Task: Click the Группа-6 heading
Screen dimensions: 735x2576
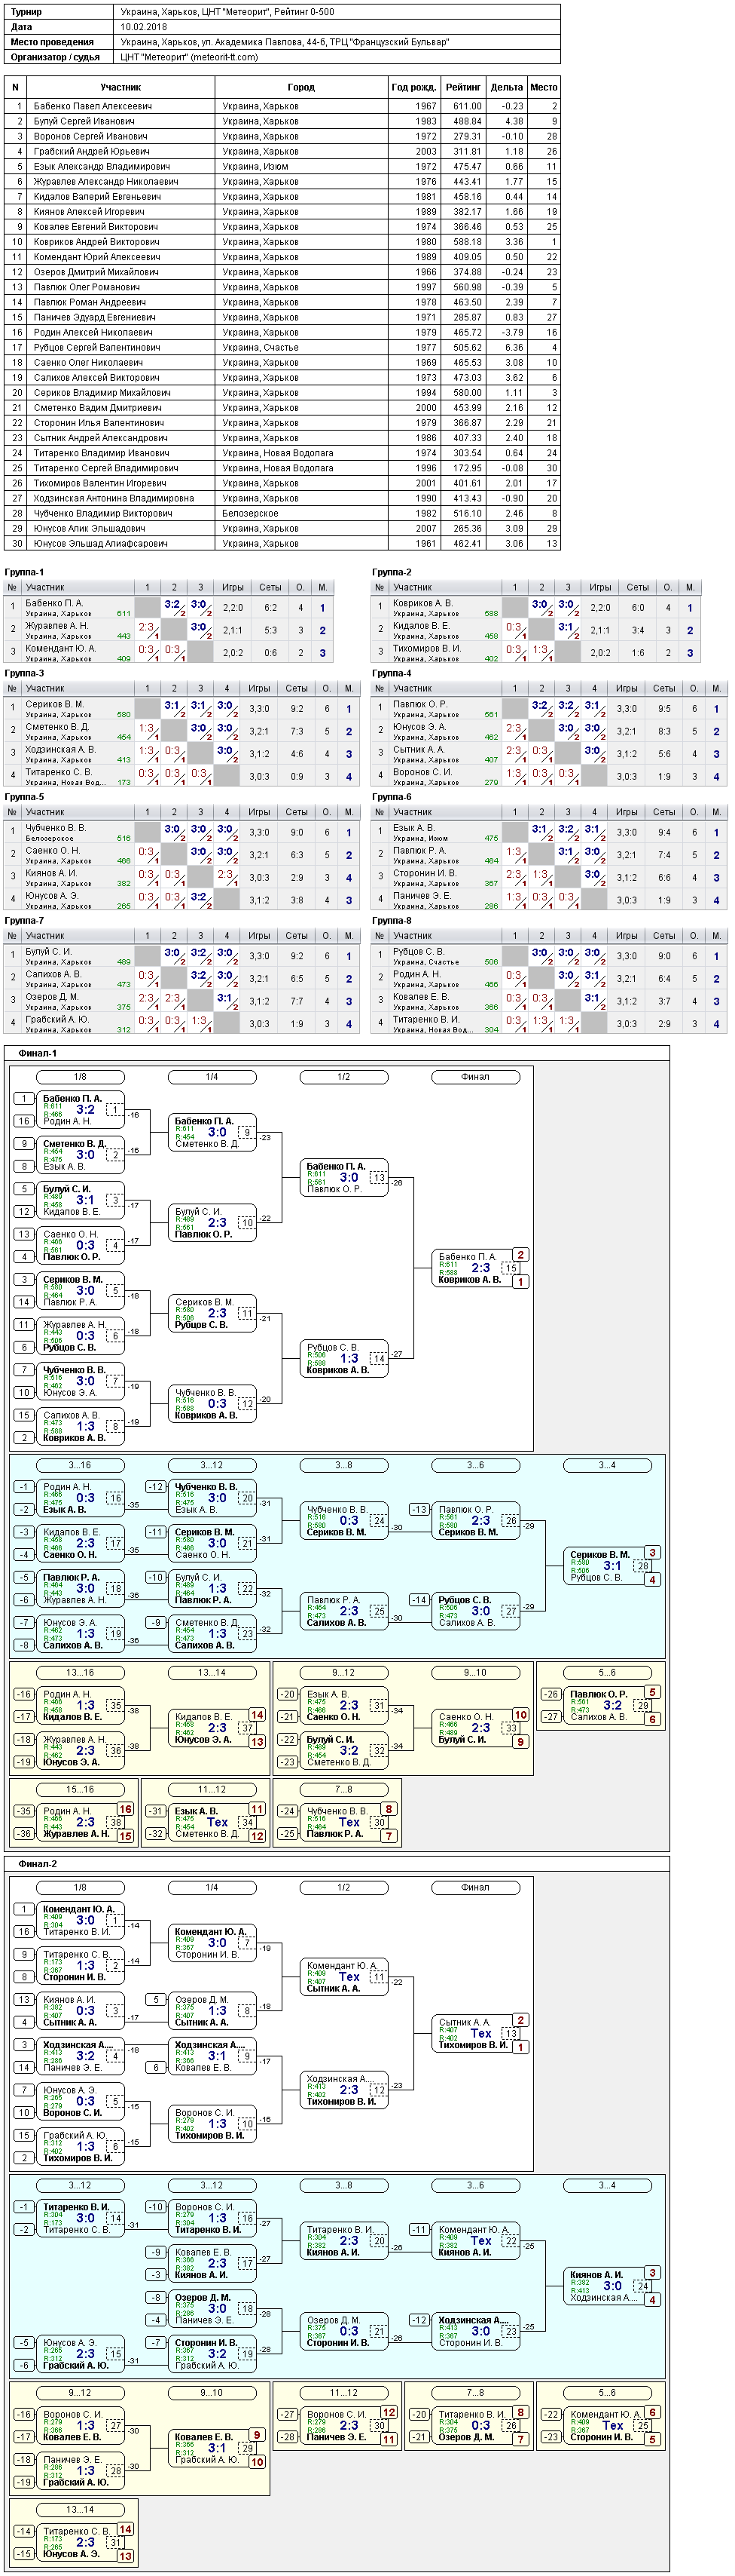Action: pos(392,797)
